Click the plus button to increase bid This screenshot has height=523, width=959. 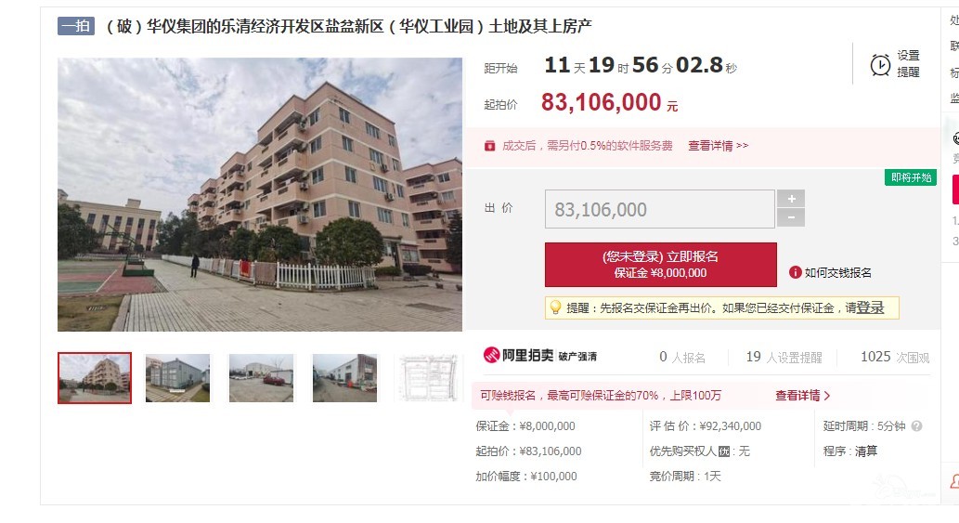[x=791, y=199]
